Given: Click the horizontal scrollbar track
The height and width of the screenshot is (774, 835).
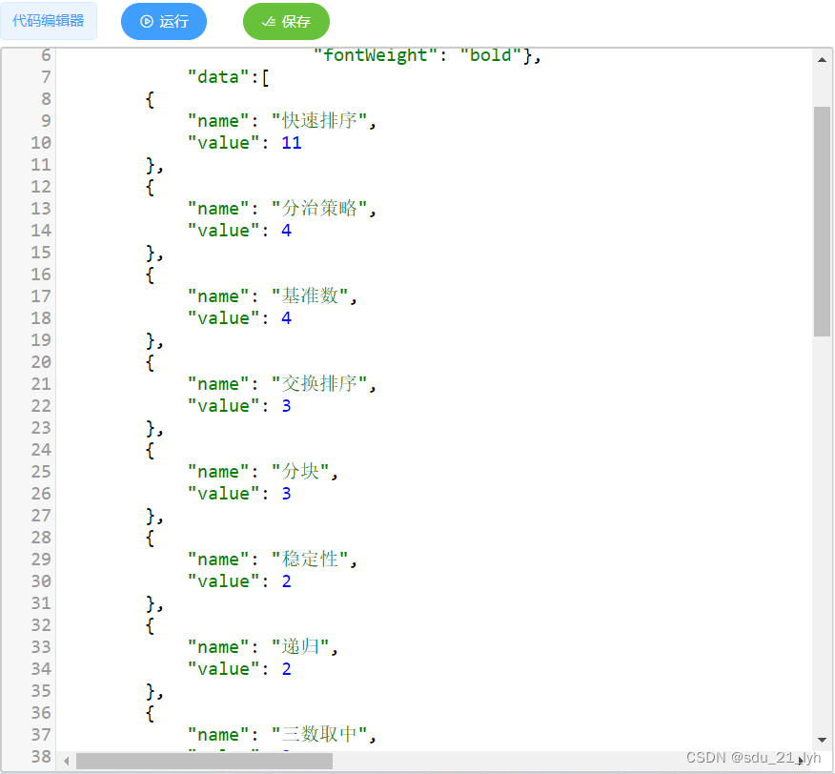Looking at the screenshot, I should [x=477, y=761].
